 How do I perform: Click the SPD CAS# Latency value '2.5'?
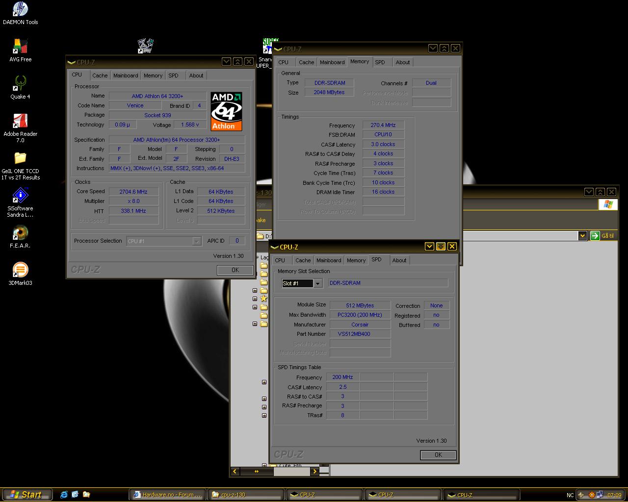click(342, 387)
